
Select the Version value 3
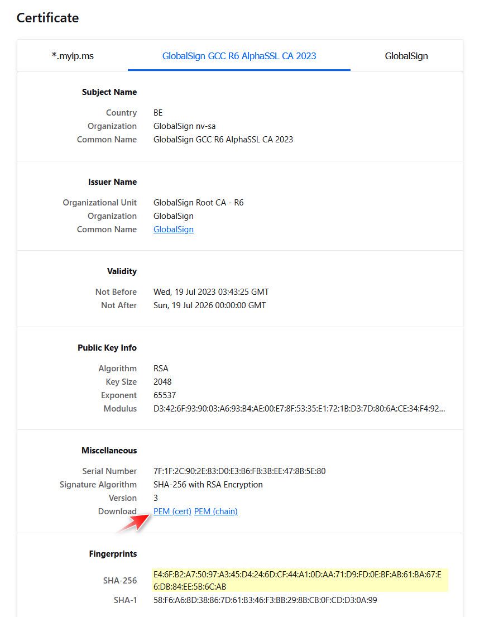(156, 498)
